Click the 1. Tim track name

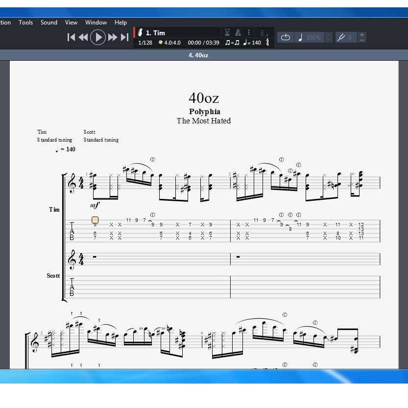coord(155,33)
